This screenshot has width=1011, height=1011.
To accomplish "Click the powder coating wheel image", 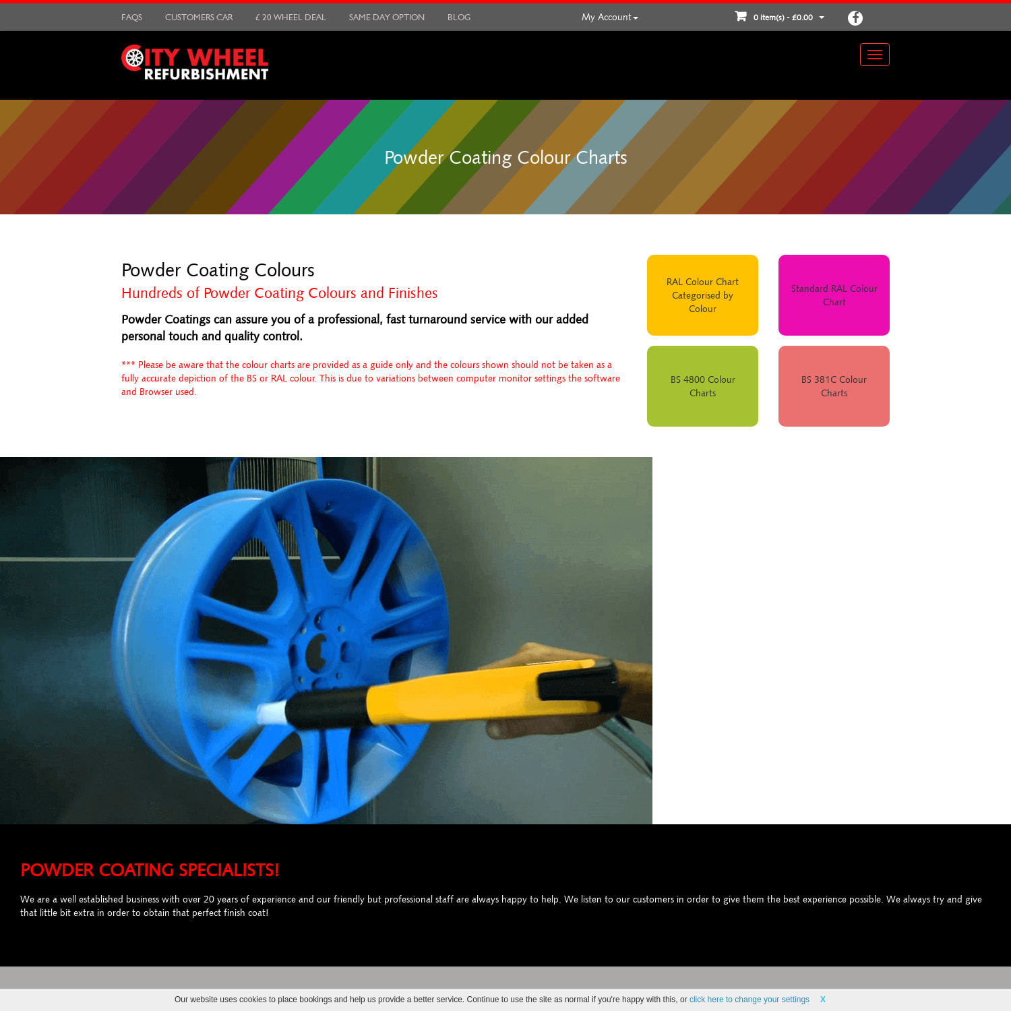I will pos(326,640).
